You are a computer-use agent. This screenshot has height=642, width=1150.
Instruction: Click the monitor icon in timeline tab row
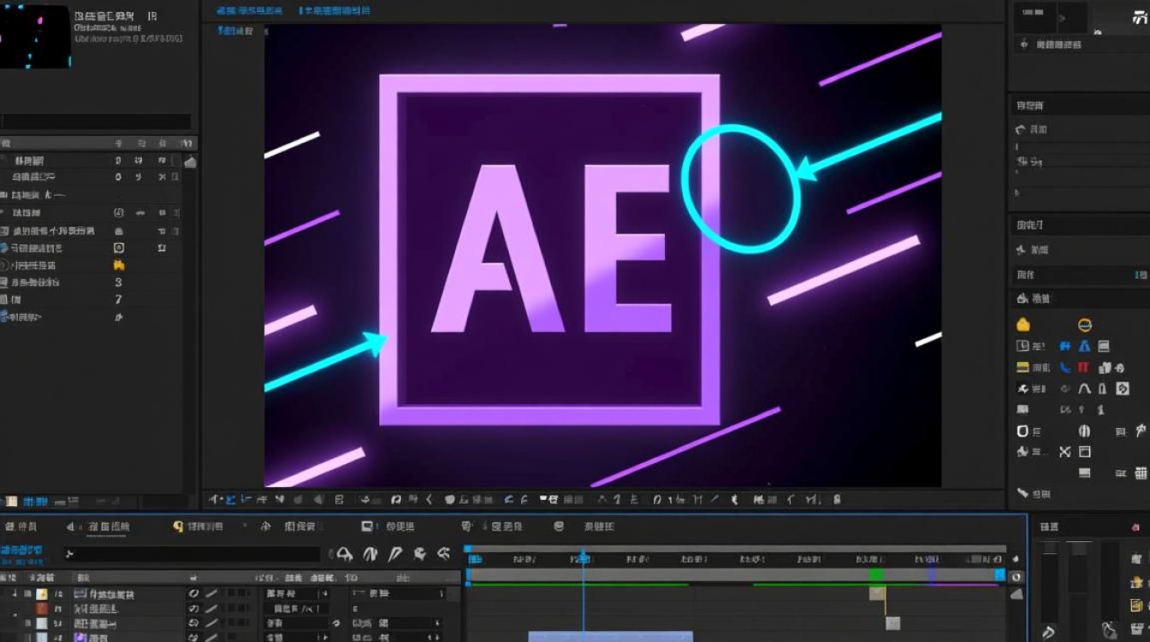[x=367, y=526]
